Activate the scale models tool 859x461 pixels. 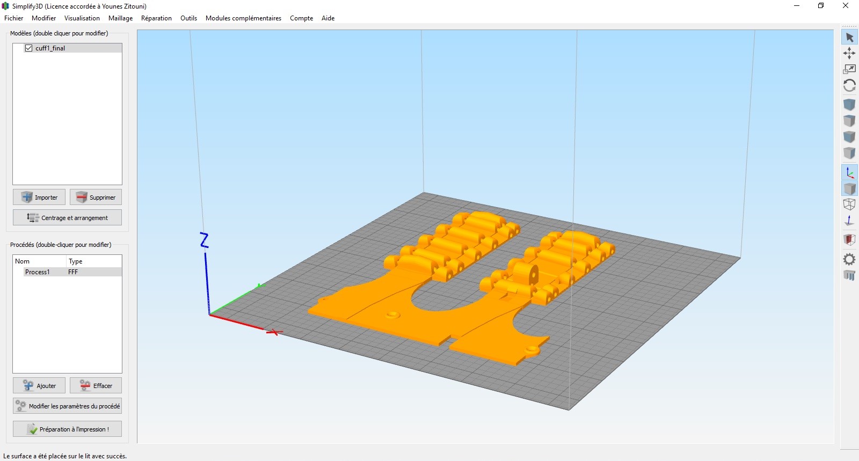[x=849, y=69]
